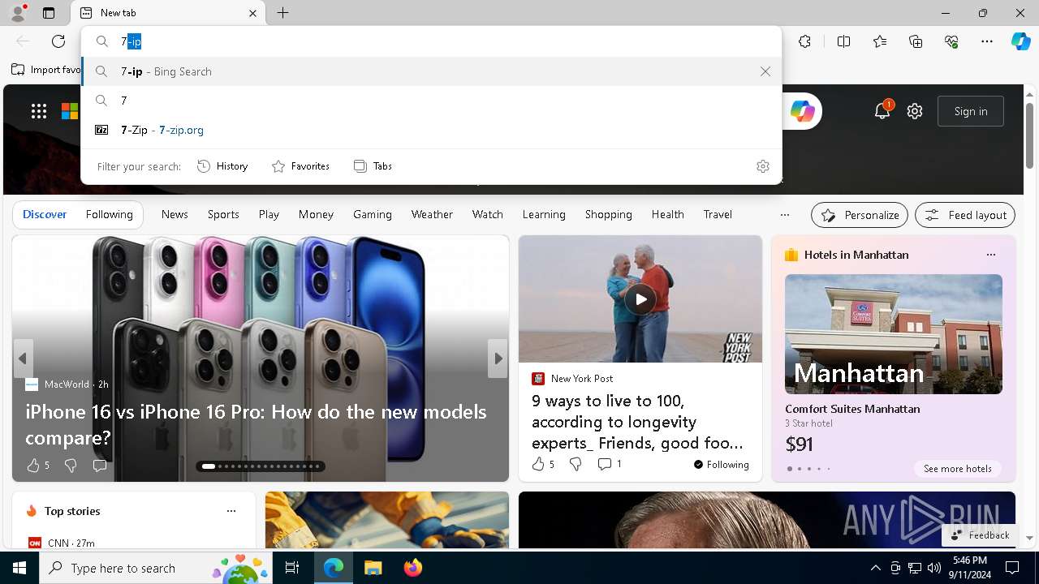Select the plain 7 search suggestion
This screenshot has height=584, width=1039.
pyautogui.click(x=431, y=101)
